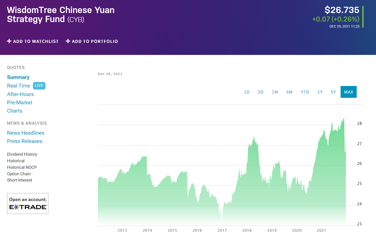Image resolution: width=376 pixels, height=245 pixels.
Task: Click the 28 y-axis value
Action: [359, 123]
